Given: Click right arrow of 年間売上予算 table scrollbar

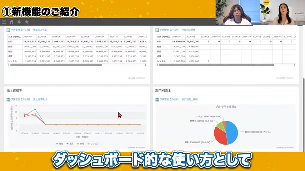Looking at the screenshot, I should [145, 65].
